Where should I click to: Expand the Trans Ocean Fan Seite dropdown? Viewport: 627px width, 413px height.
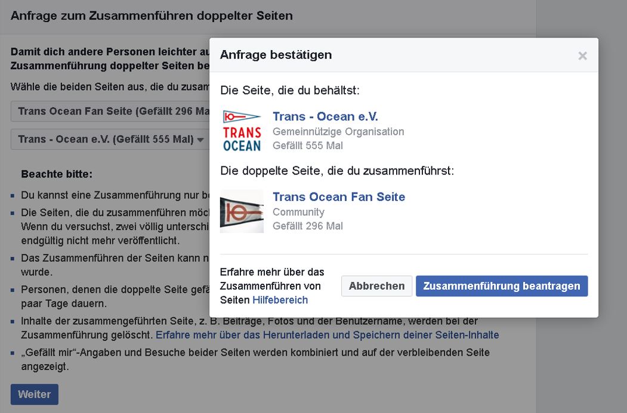(110, 111)
